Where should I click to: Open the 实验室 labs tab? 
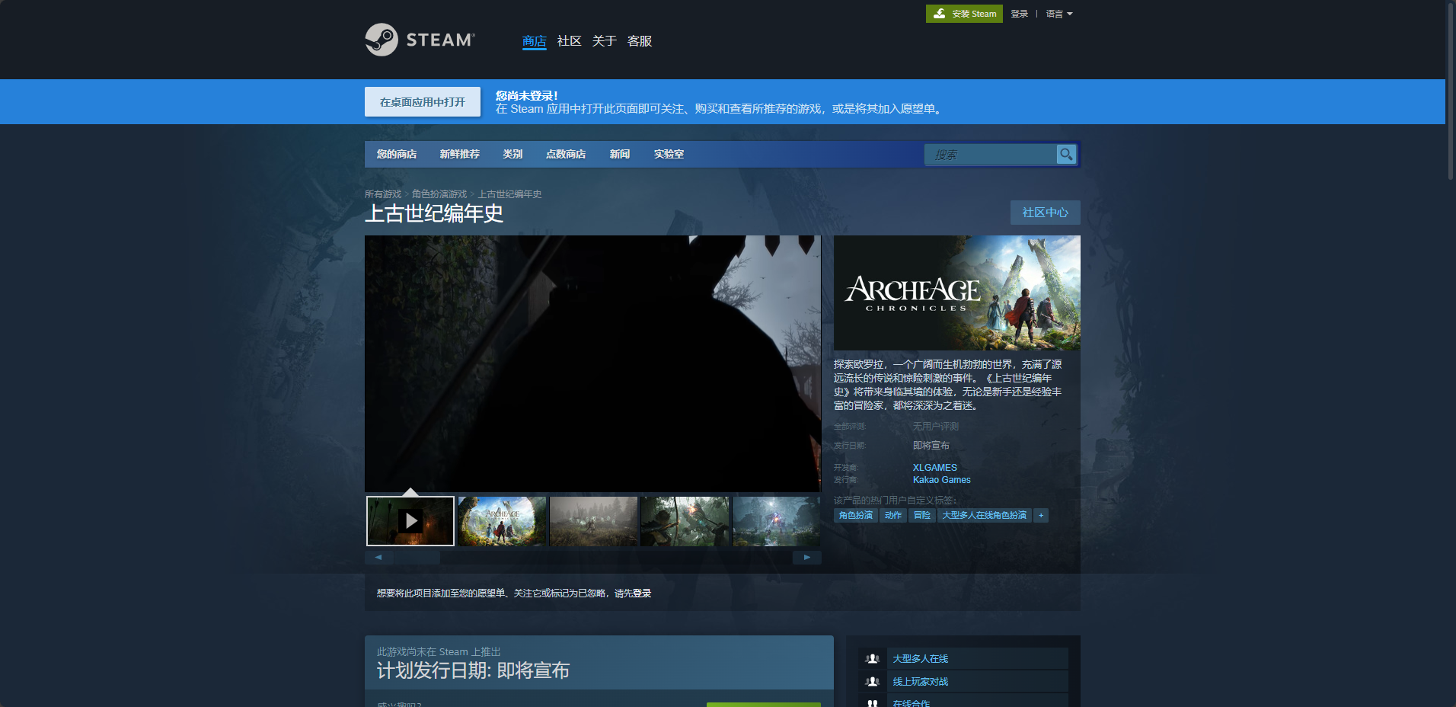click(669, 154)
